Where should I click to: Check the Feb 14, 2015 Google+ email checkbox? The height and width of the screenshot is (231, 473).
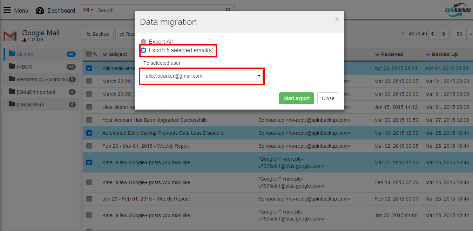tap(89, 182)
